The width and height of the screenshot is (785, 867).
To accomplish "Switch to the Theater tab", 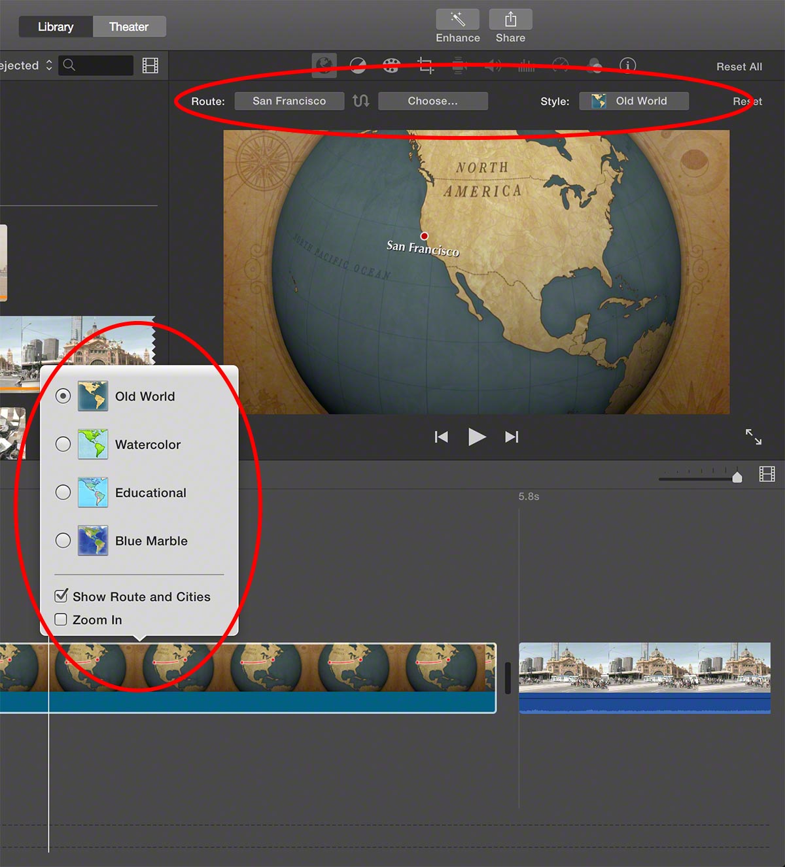I will tap(129, 27).
